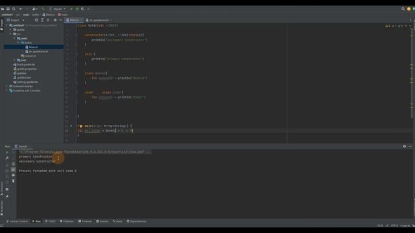The width and height of the screenshot is (415, 233).
Task: Click the layout icon in Run panel sidebar
Action: point(7,190)
